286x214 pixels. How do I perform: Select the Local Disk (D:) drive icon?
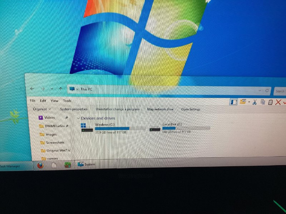155,129
